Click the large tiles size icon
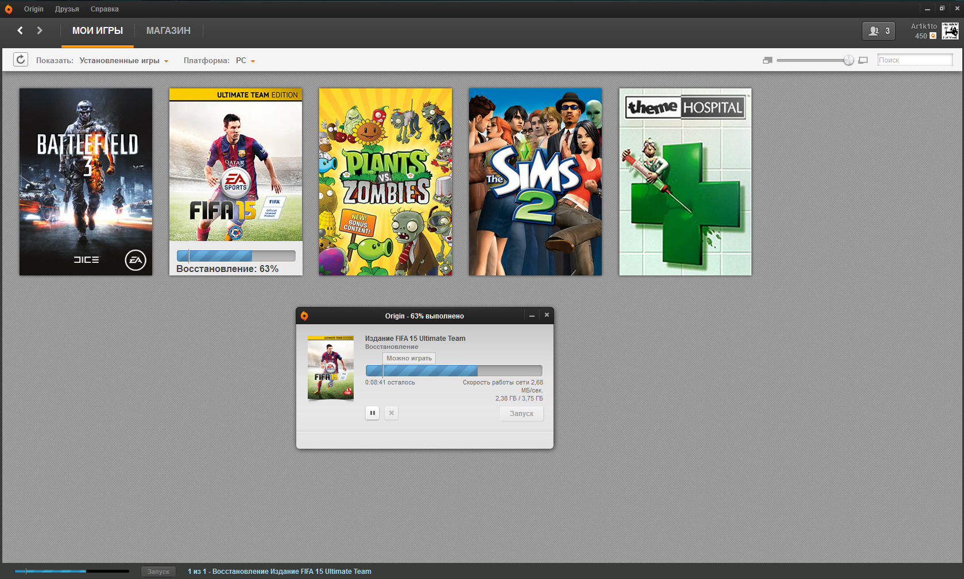This screenshot has width=964, height=579. (863, 60)
